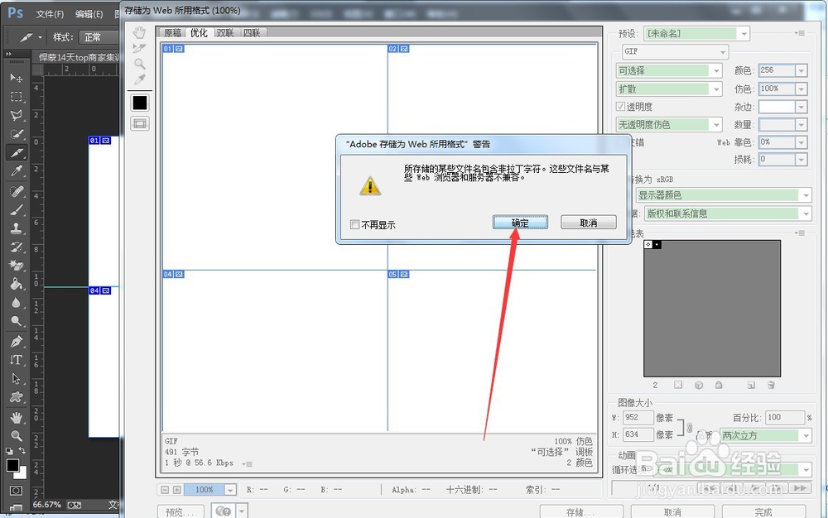Swap foreground and background colors
The image size is (828, 518).
pyautogui.click(x=22, y=450)
